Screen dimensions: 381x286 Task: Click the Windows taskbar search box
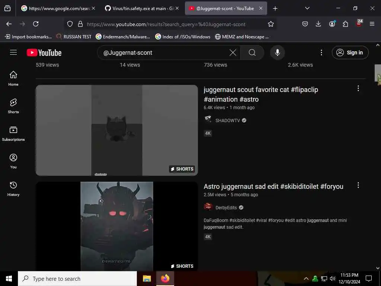tap(77, 279)
